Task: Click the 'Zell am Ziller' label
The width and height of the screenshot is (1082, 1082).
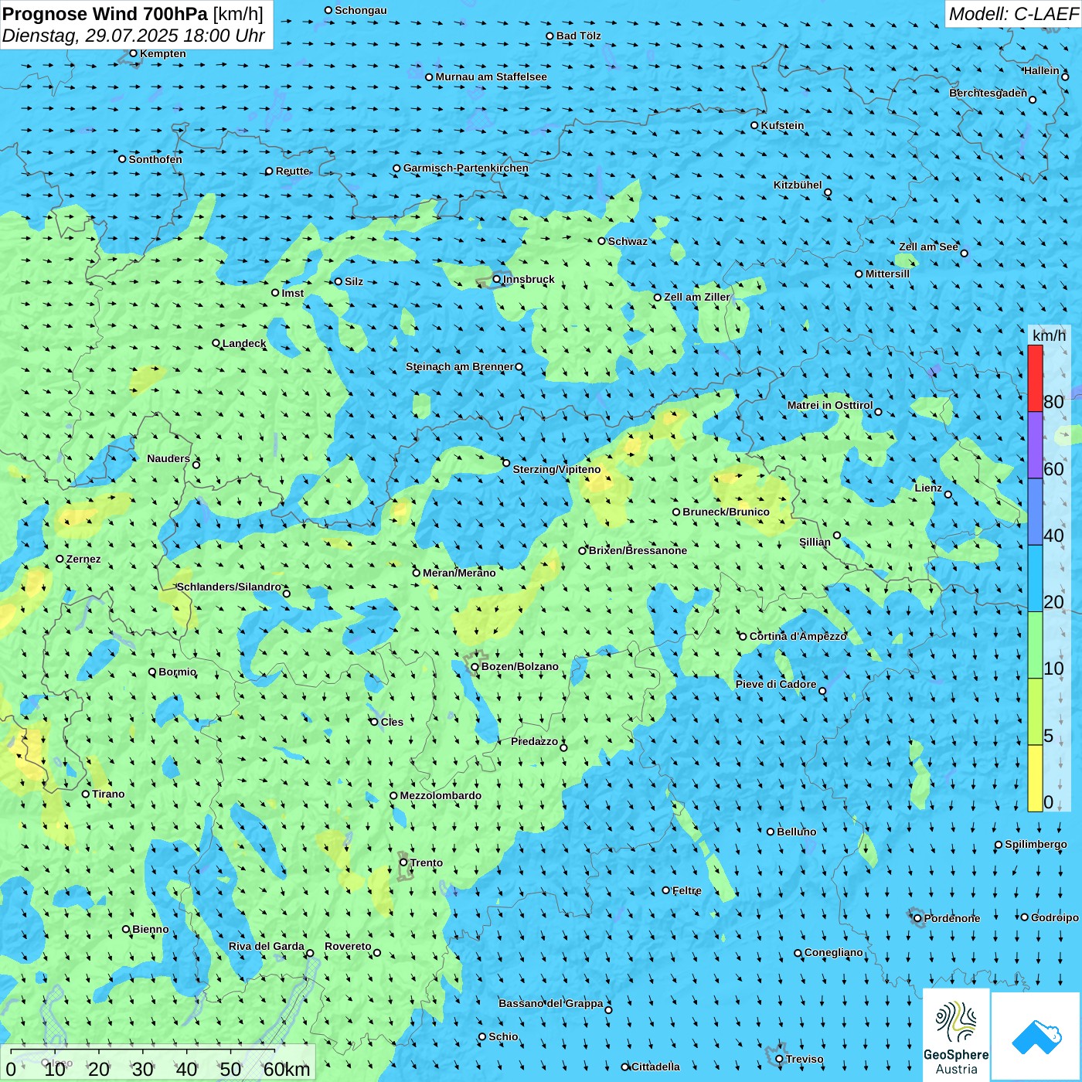Action: click(x=697, y=297)
